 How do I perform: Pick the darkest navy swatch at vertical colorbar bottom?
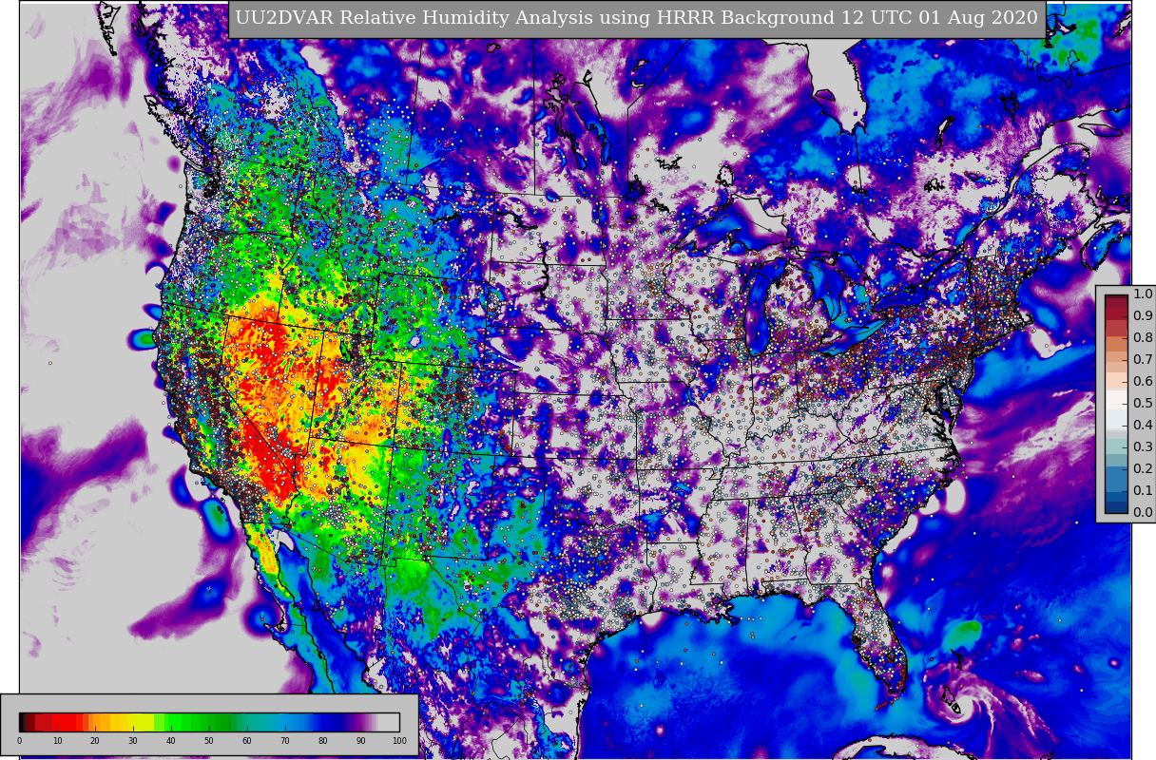coord(1116,507)
